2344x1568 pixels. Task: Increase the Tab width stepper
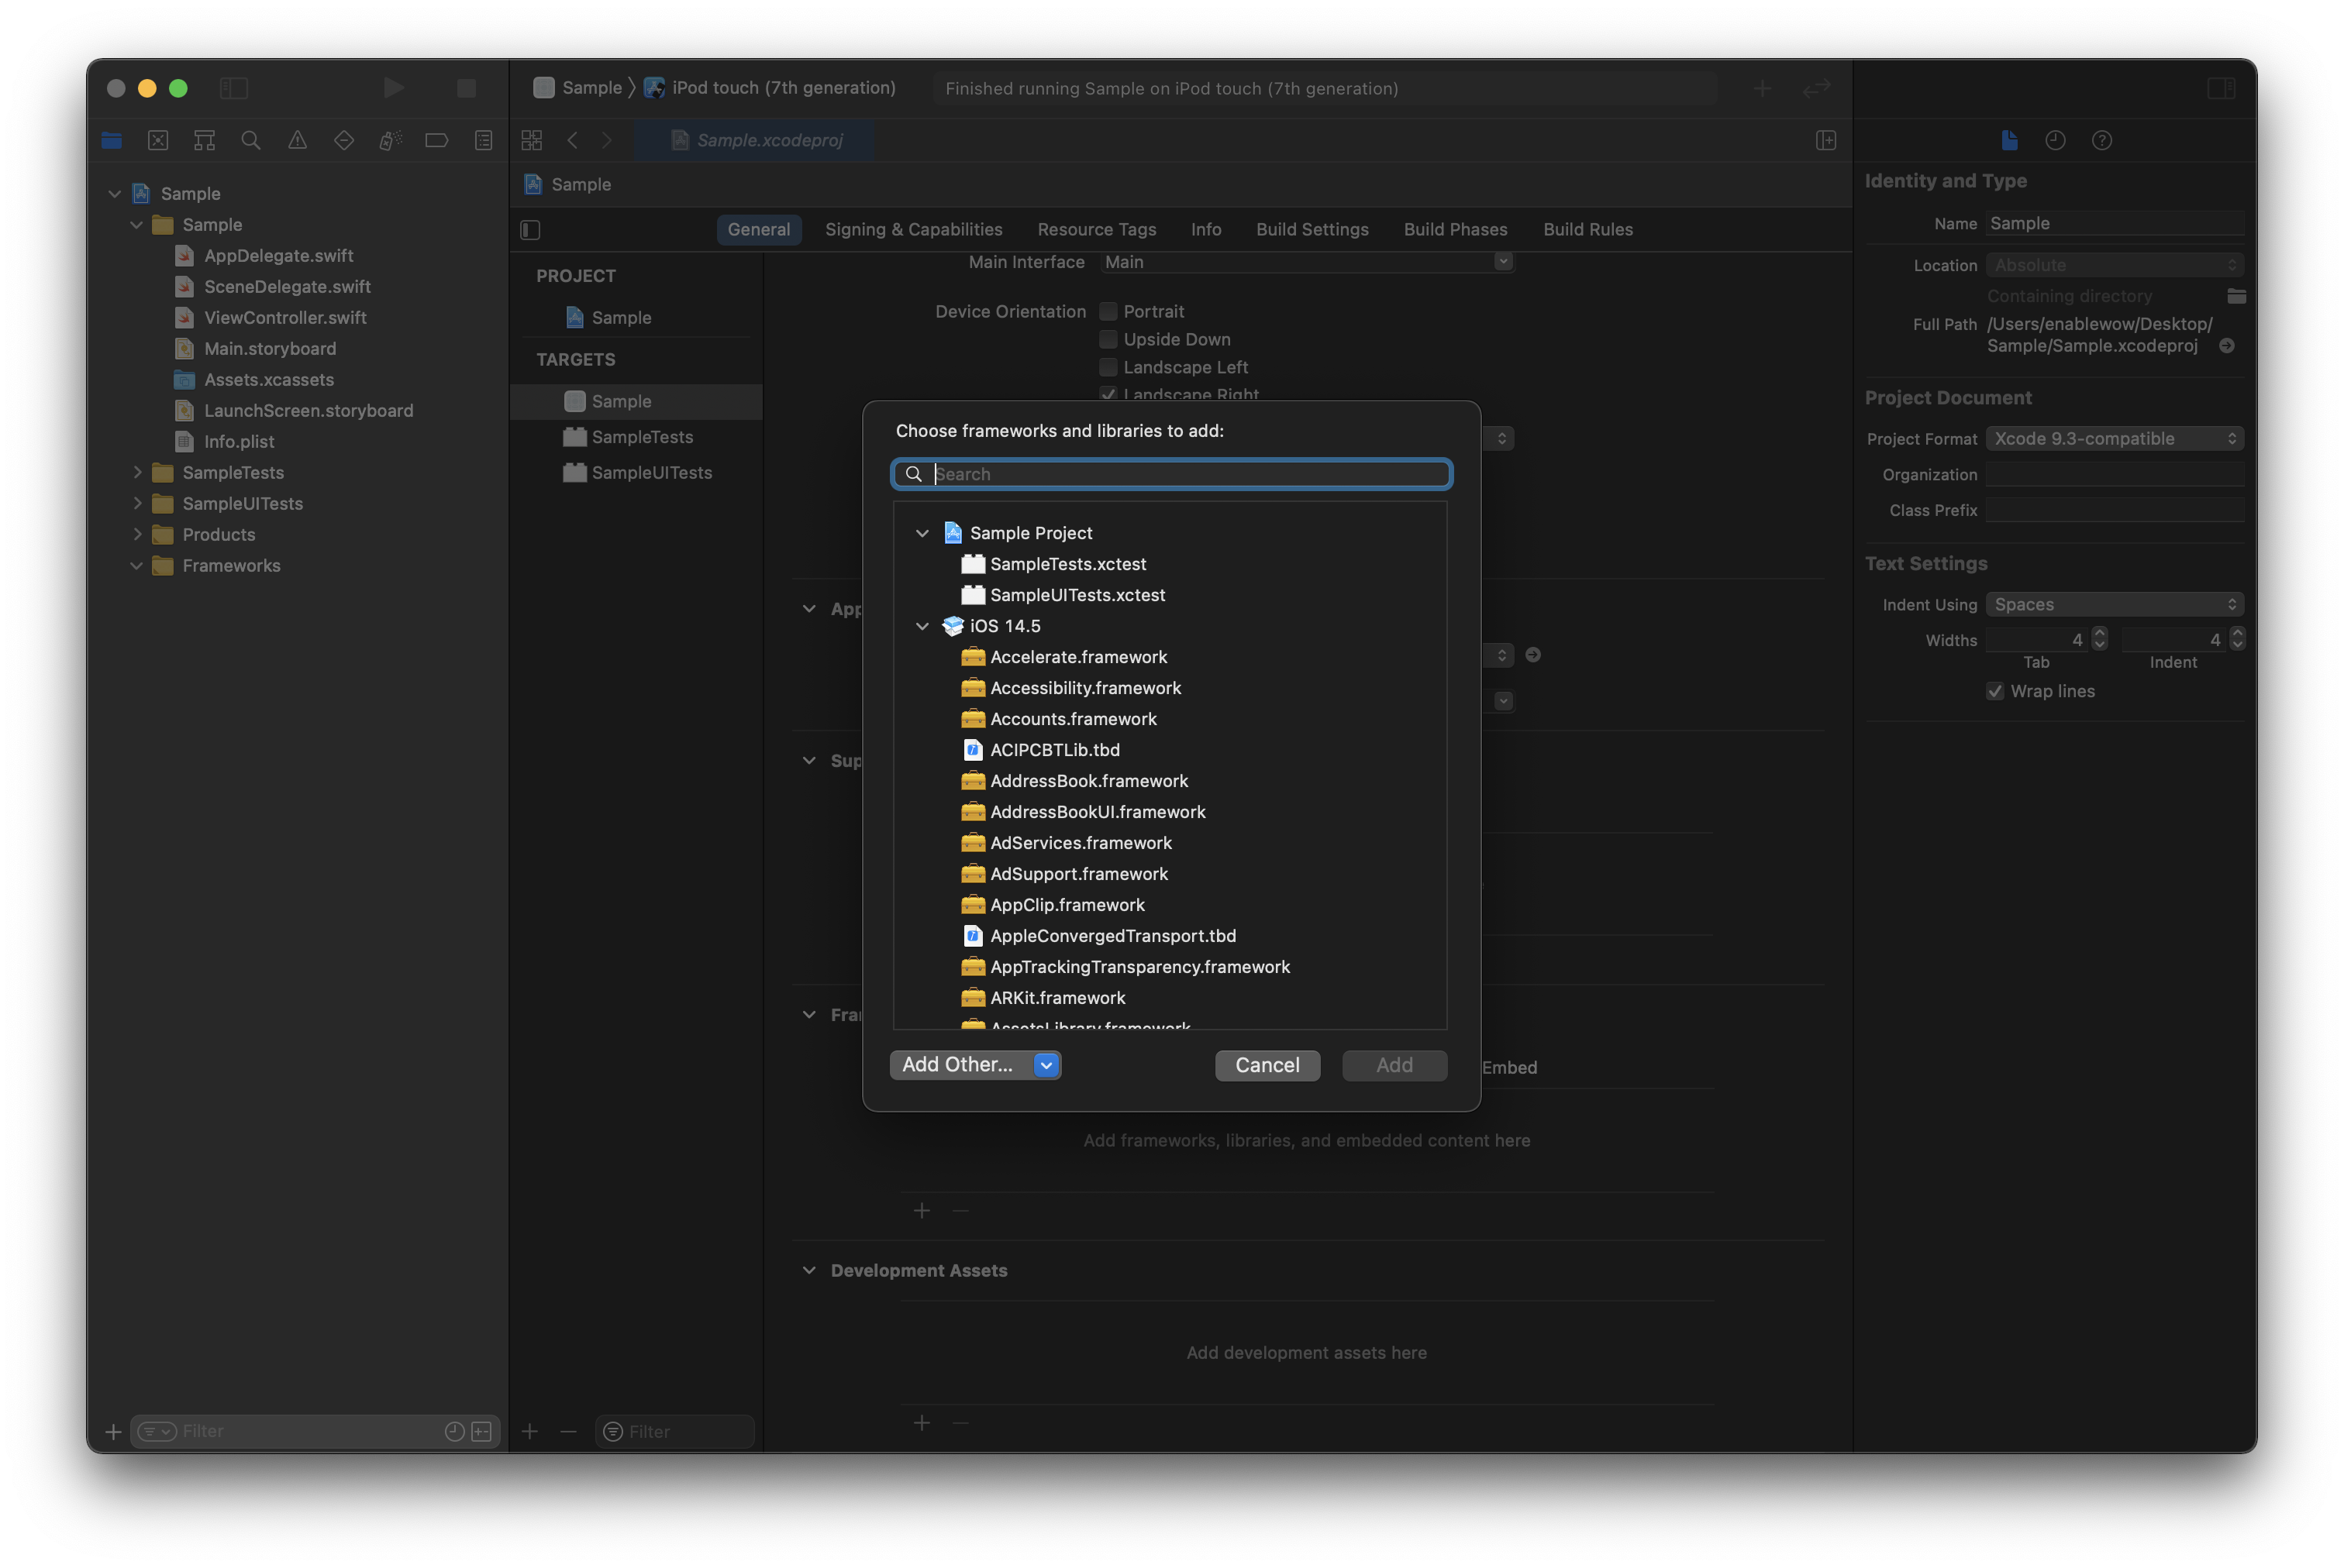pos(2100,633)
